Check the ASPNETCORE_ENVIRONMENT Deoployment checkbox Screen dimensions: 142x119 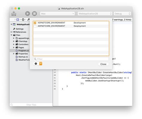click(35, 26)
